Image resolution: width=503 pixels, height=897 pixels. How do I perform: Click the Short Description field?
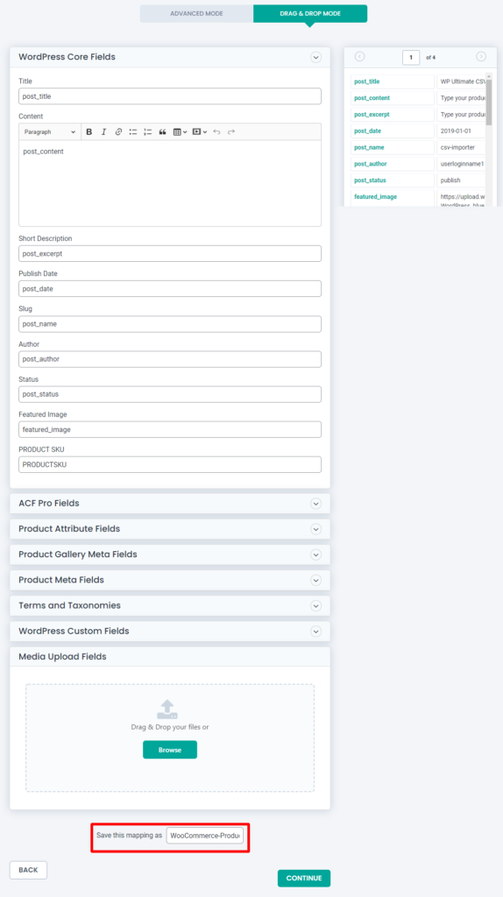pos(170,253)
